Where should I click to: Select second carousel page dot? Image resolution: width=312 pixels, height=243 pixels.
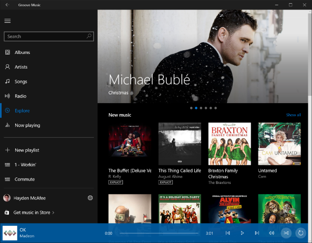click(196, 108)
